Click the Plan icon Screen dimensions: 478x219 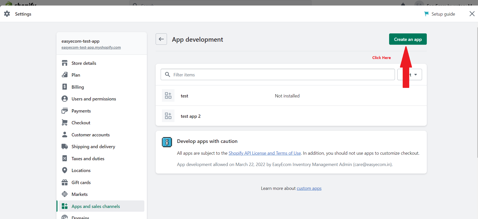coord(65,75)
